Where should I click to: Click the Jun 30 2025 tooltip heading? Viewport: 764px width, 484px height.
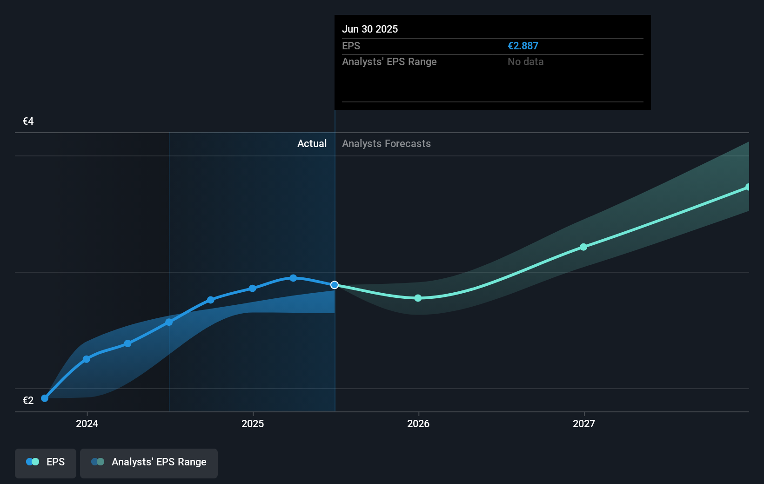tap(370, 29)
